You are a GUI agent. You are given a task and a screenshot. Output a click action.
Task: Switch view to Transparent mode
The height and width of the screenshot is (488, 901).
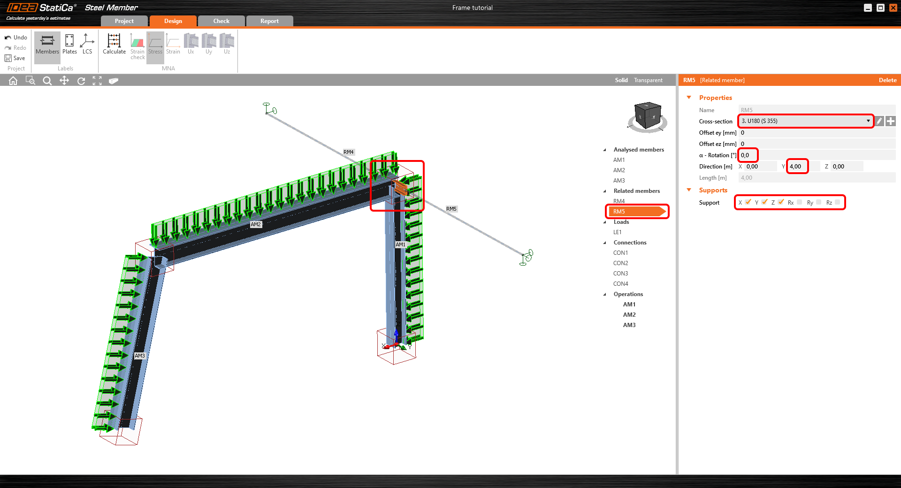[x=648, y=80]
